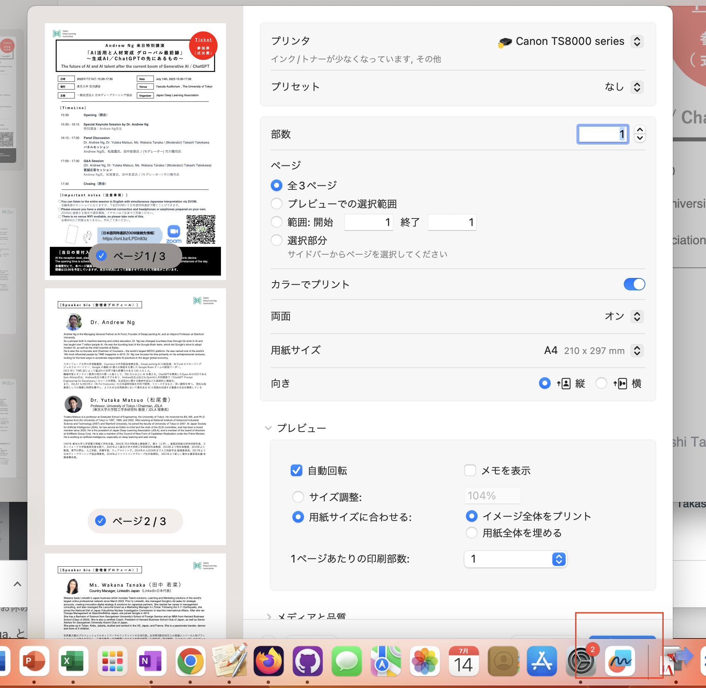Open PowerPoint from the Dock
The width and height of the screenshot is (706, 688).
34,661
